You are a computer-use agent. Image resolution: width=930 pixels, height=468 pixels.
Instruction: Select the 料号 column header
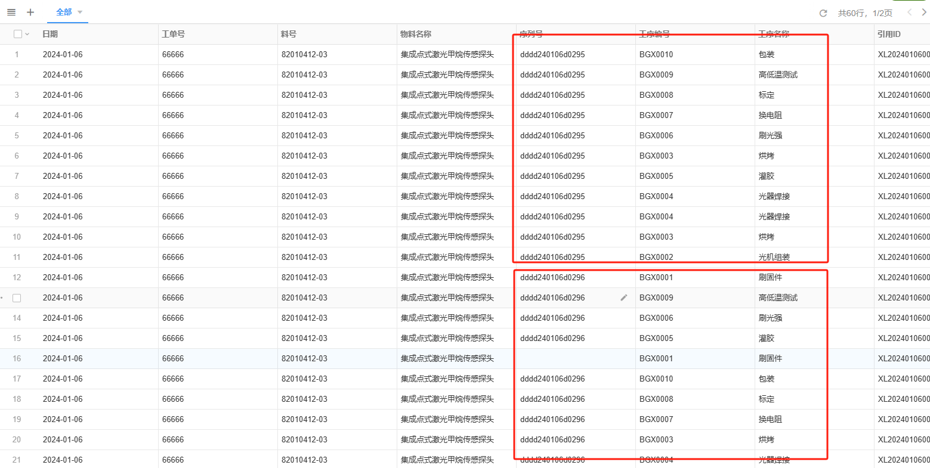(289, 34)
